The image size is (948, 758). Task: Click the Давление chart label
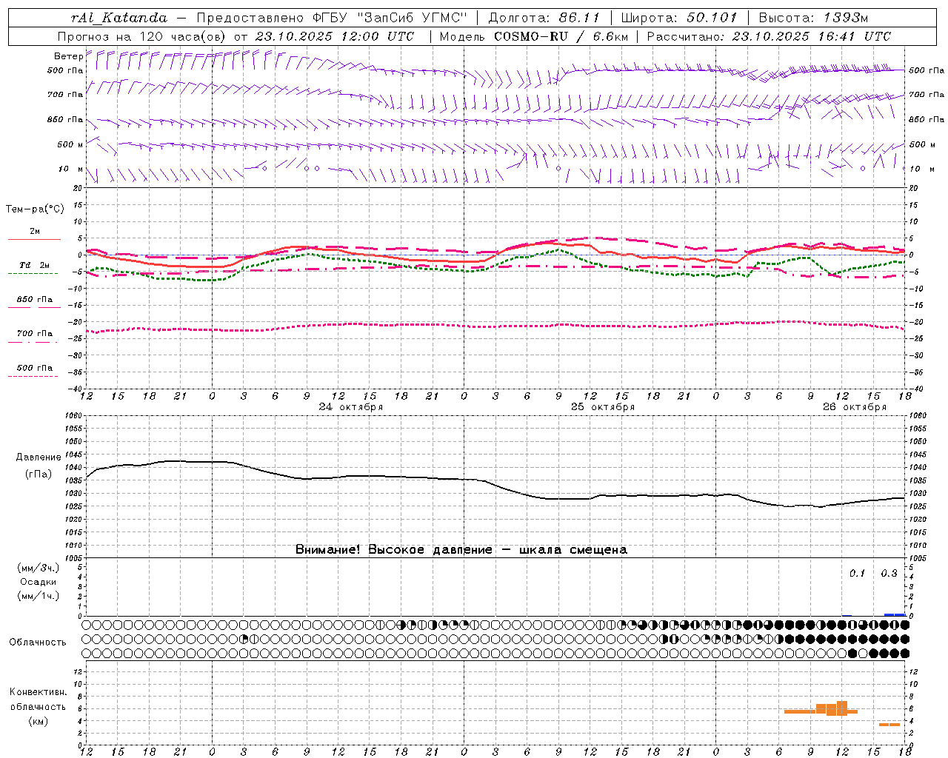tap(39, 457)
